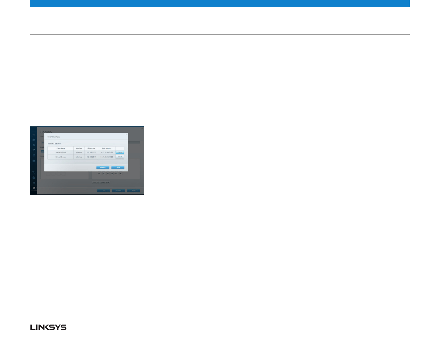440x340 pixels.
Task: Open the Media Prioritization sidebar icon
Action: pyautogui.click(x=34, y=150)
